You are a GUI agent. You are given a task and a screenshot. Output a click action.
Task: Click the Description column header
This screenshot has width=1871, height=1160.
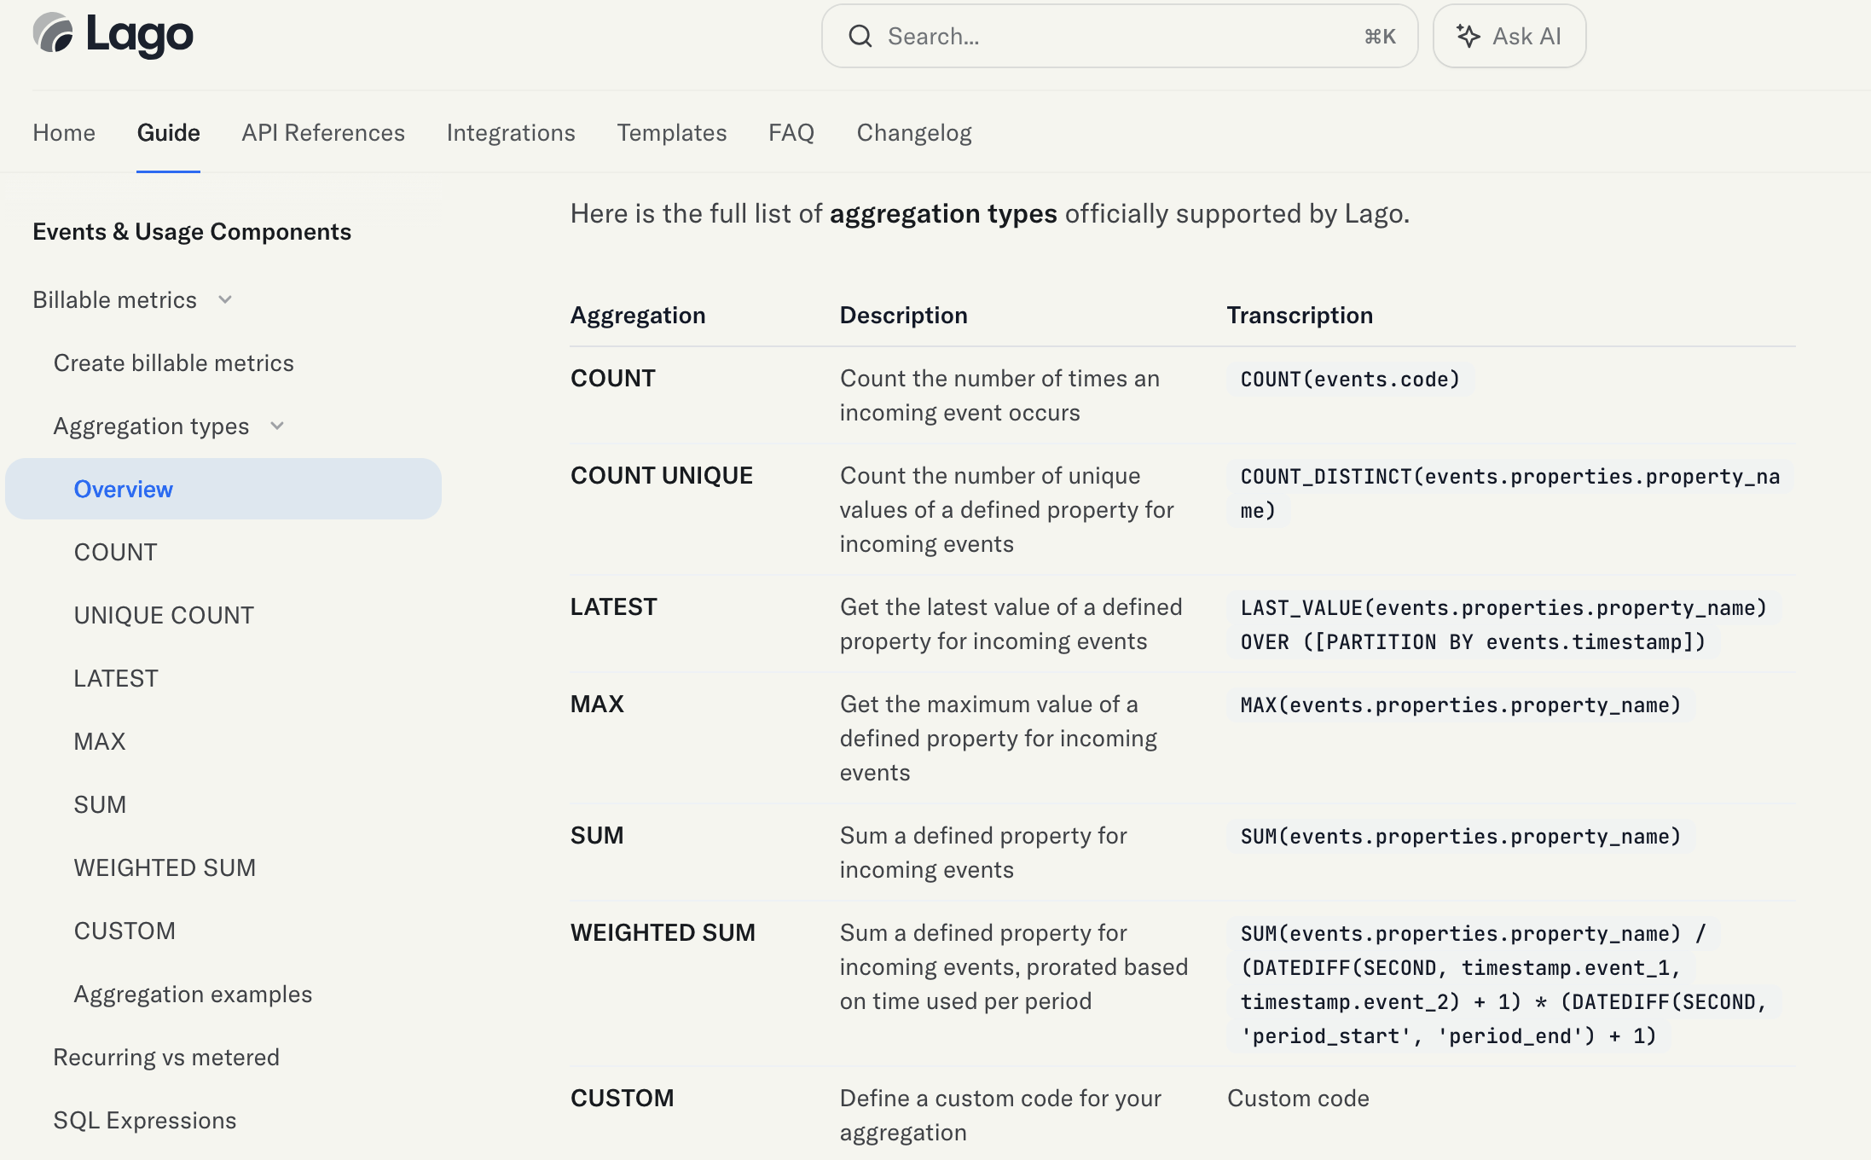click(x=904, y=315)
